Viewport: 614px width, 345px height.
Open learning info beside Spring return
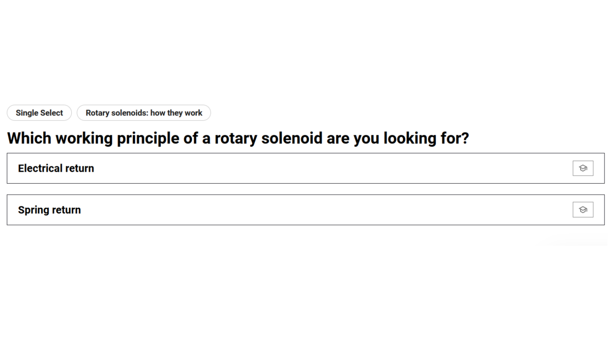tap(583, 210)
